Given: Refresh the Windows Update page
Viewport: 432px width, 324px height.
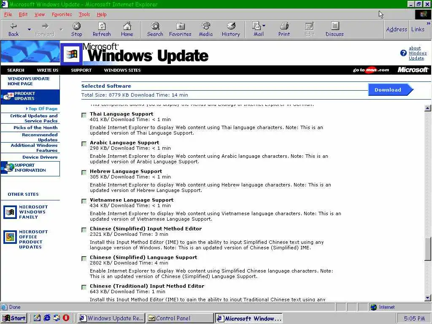Looking at the screenshot, I should 102,29.
